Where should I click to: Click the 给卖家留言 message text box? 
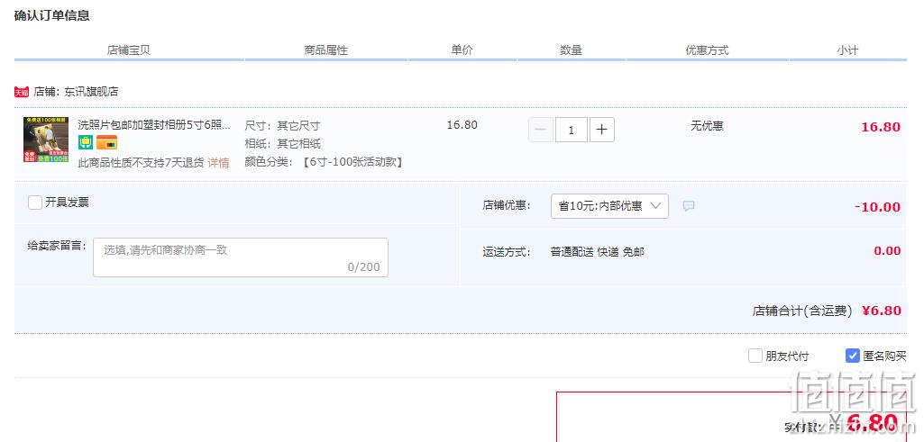tap(241, 257)
